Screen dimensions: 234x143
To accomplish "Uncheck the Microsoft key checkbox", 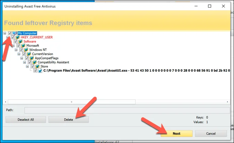I will (18, 46).
